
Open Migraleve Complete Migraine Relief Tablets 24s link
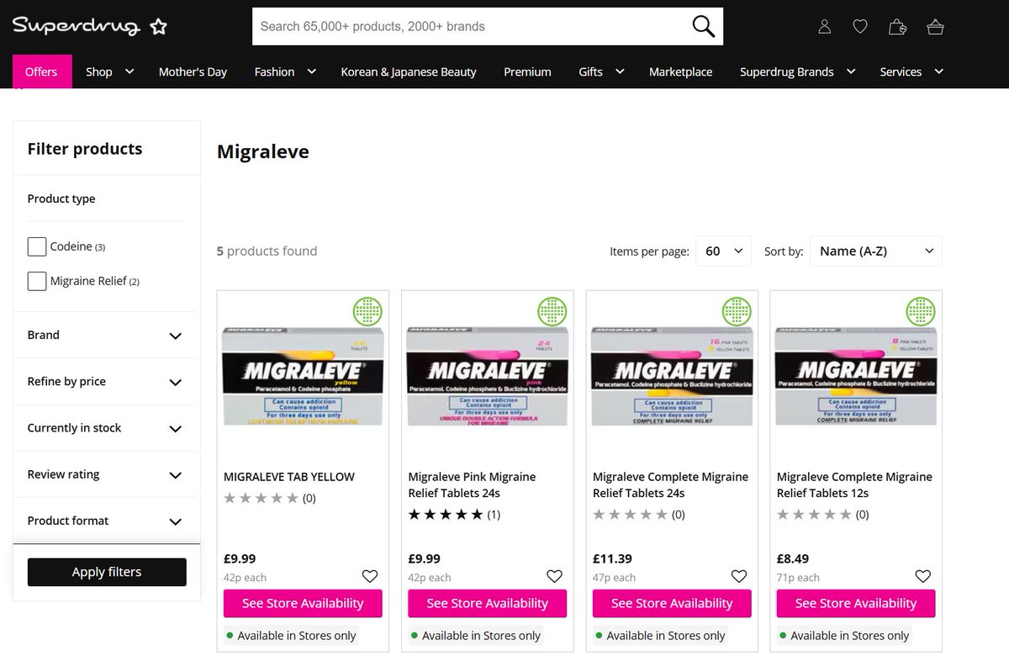[670, 484]
